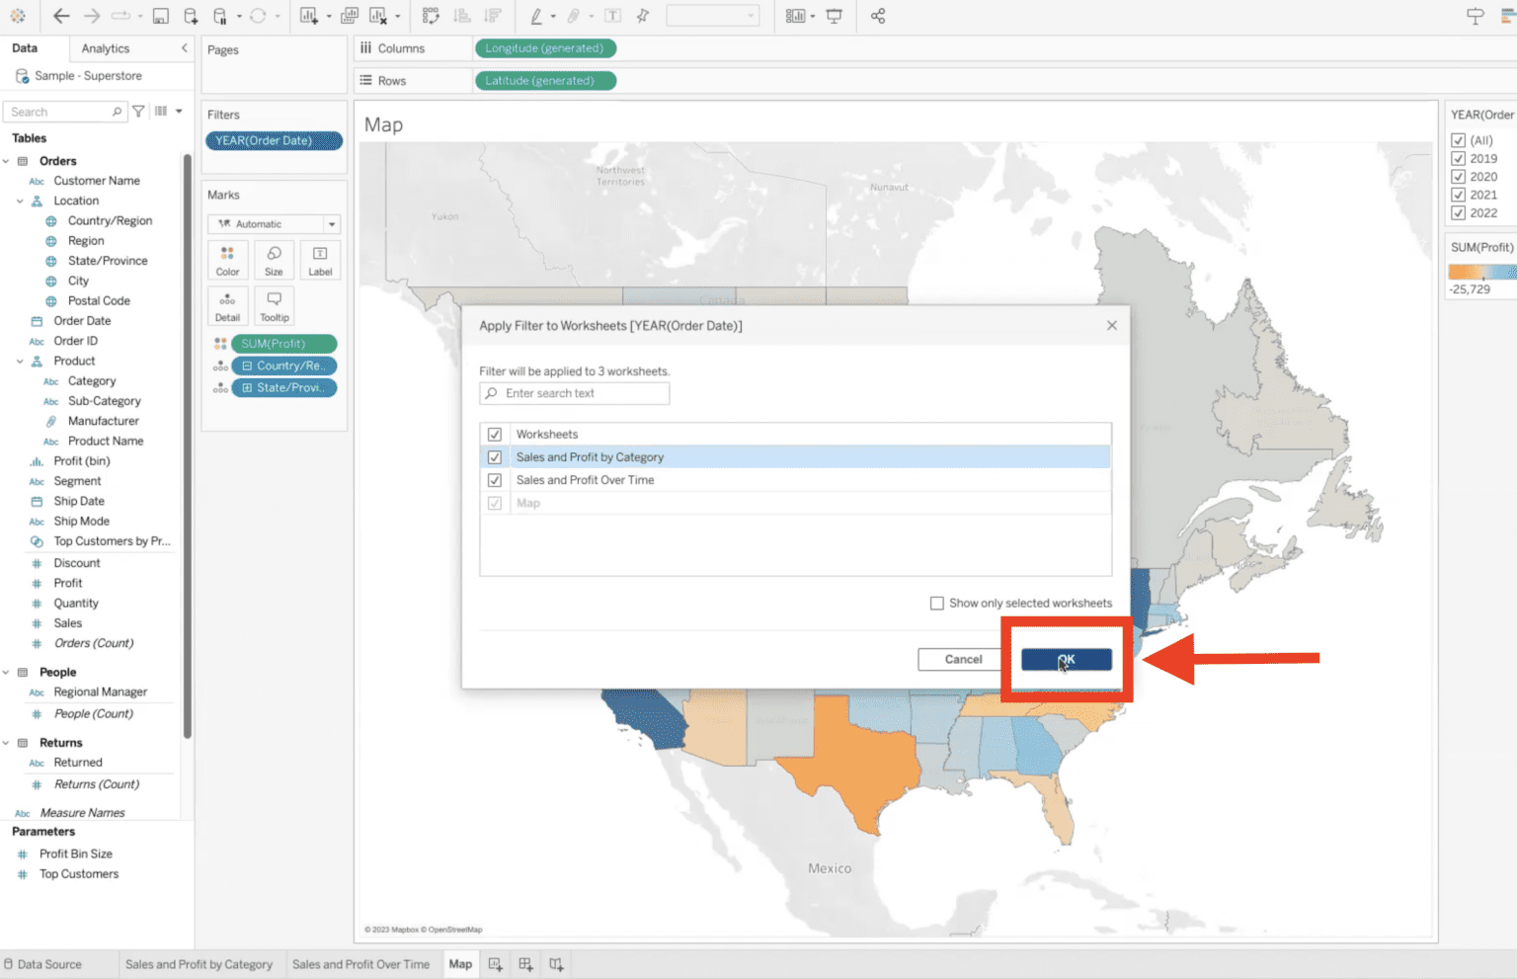Click the Tooltip button in the Marks card
The image size is (1517, 979).
coord(274,306)
